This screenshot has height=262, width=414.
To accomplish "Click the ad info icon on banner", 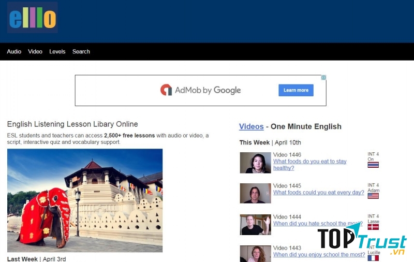I will (323, 78).
